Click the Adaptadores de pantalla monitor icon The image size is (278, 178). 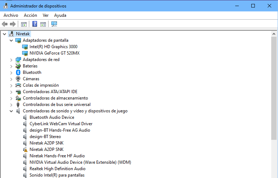pos(18,40)
